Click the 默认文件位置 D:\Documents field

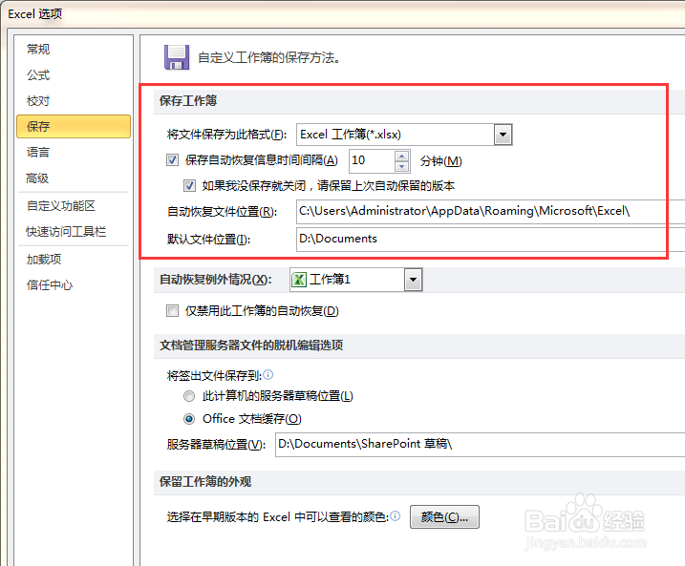coord(490,239)
